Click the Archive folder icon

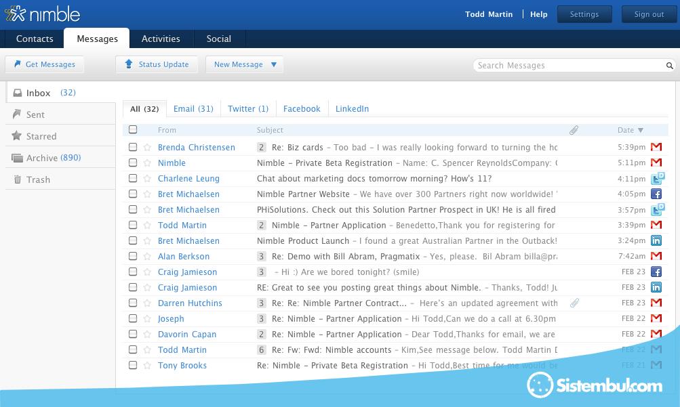coord(18,158)
